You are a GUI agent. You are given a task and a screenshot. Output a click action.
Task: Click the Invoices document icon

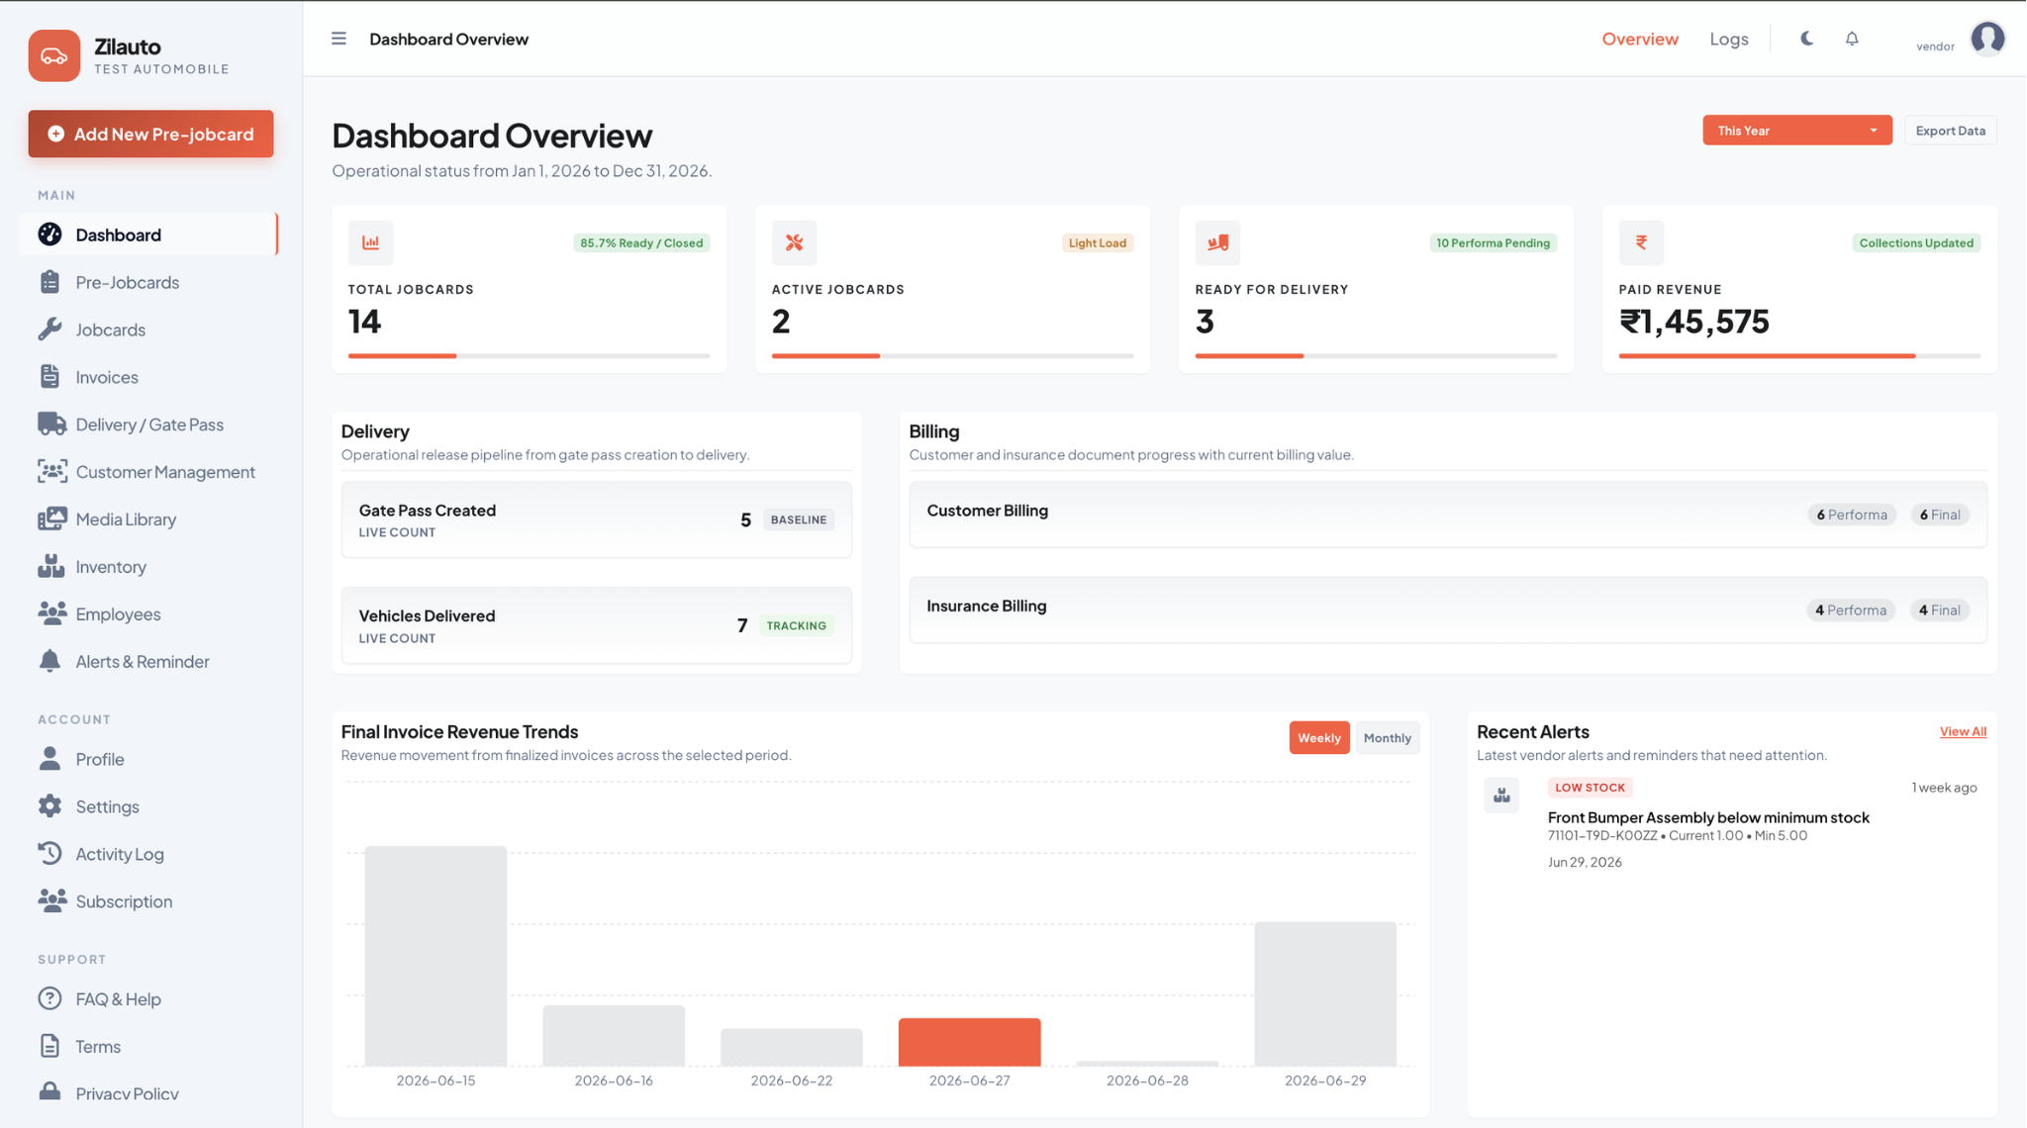point(49,377)
